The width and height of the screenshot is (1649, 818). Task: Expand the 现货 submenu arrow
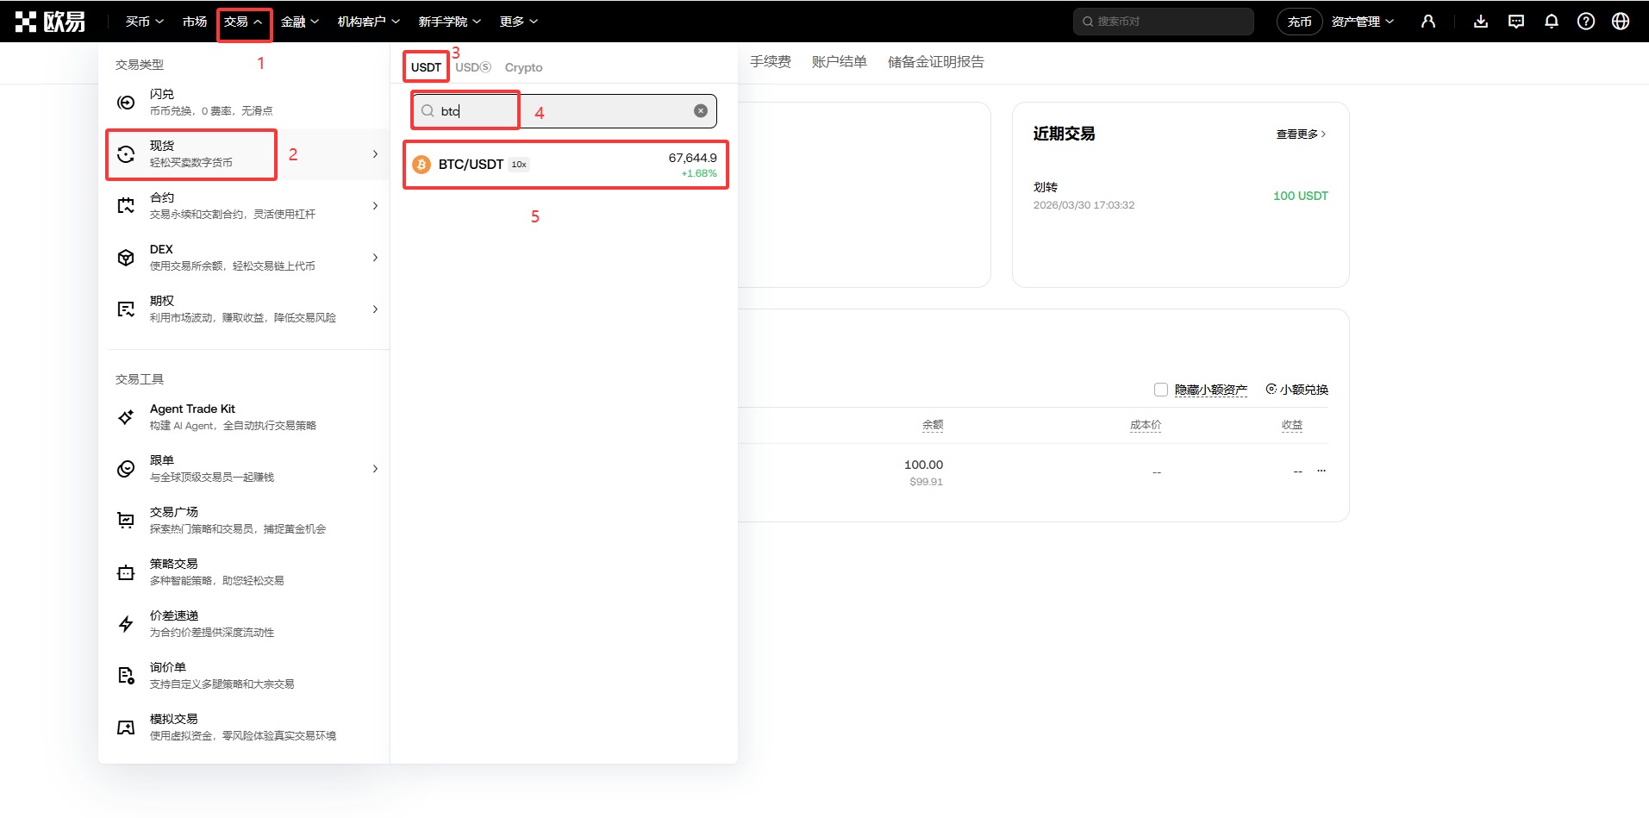(x=375, y=154)
